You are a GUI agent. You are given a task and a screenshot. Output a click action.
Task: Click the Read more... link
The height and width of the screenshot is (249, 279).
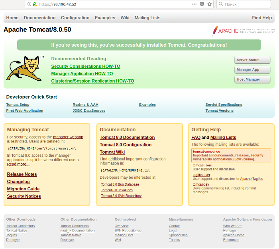pos(18,164)
